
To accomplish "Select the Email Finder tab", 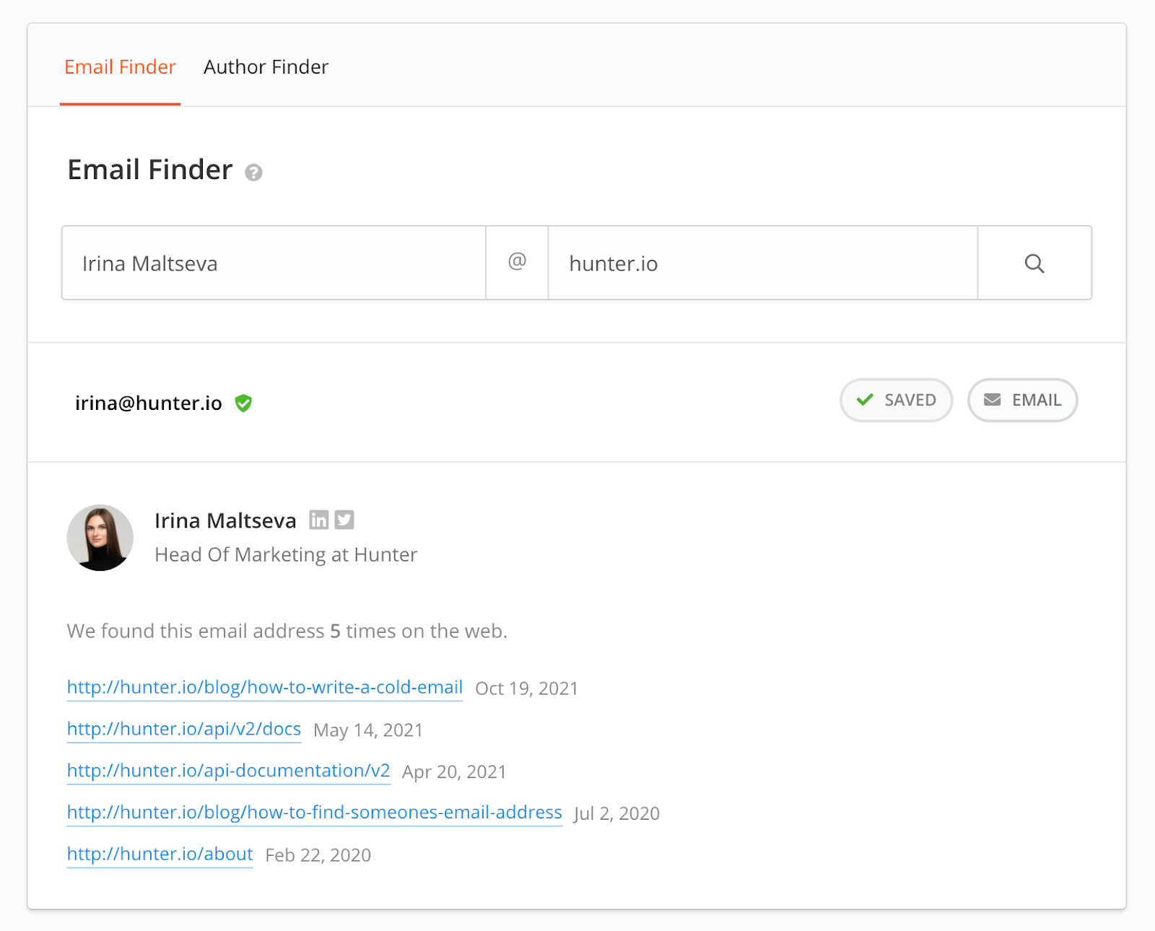I will 120,67.
